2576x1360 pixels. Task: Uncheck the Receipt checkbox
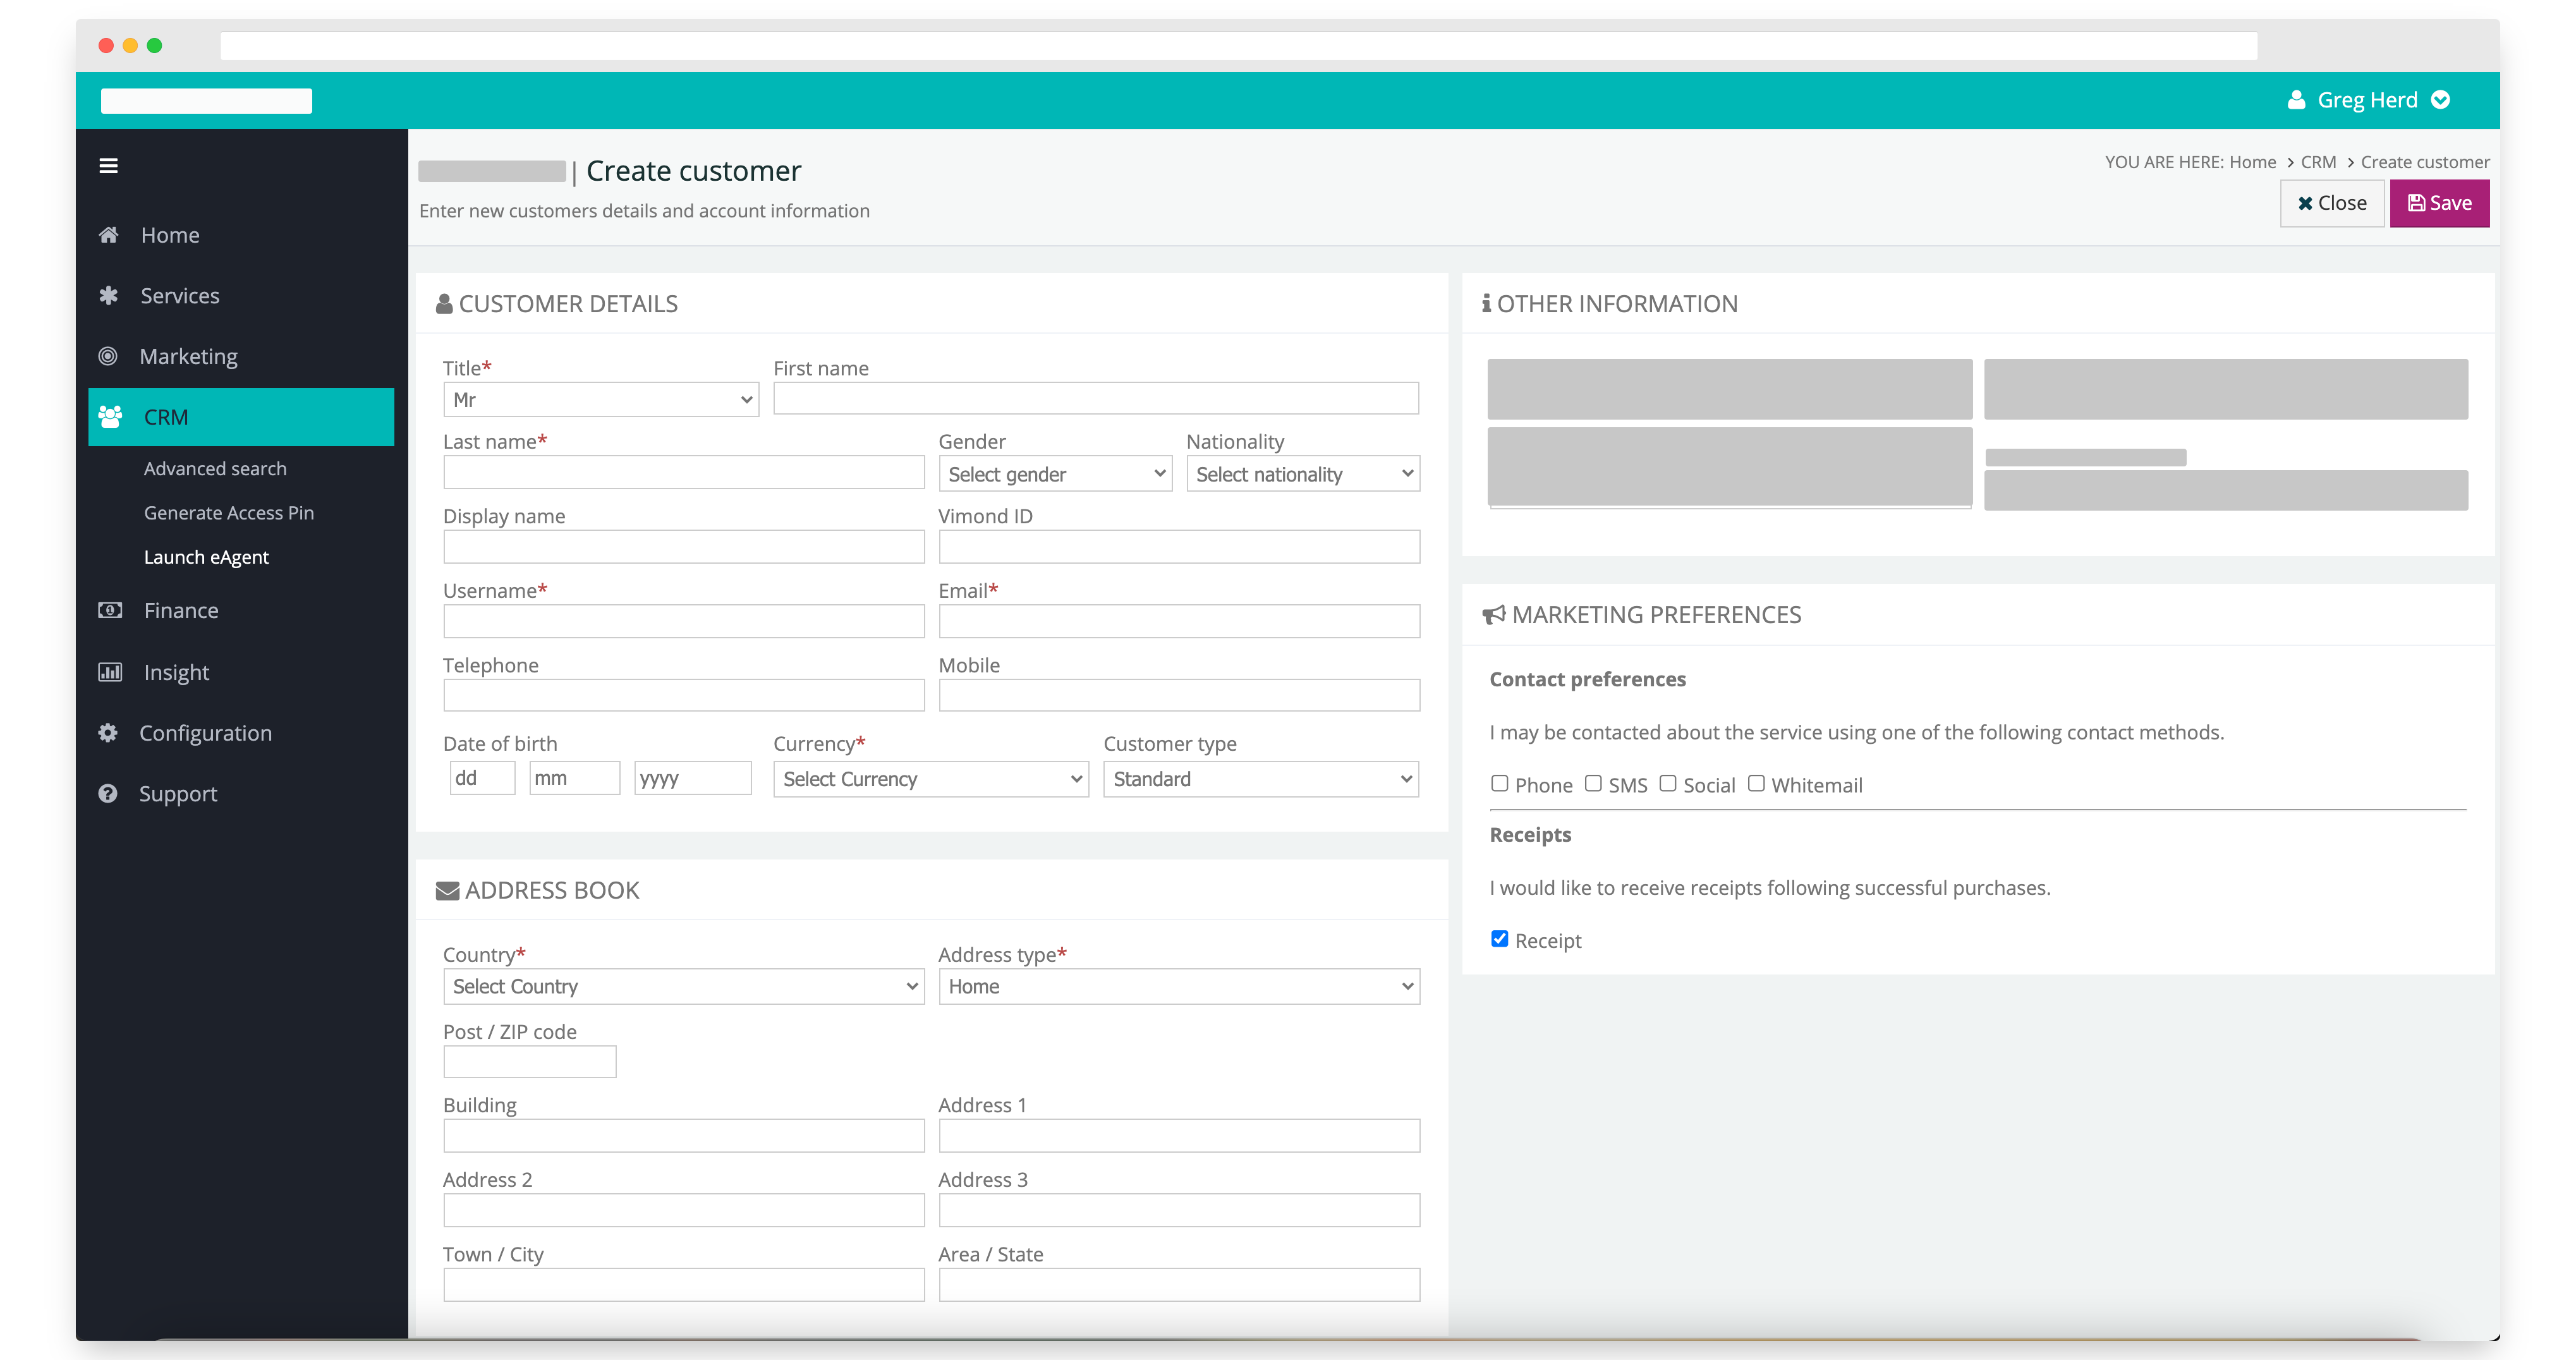(x=1499, y=939)
